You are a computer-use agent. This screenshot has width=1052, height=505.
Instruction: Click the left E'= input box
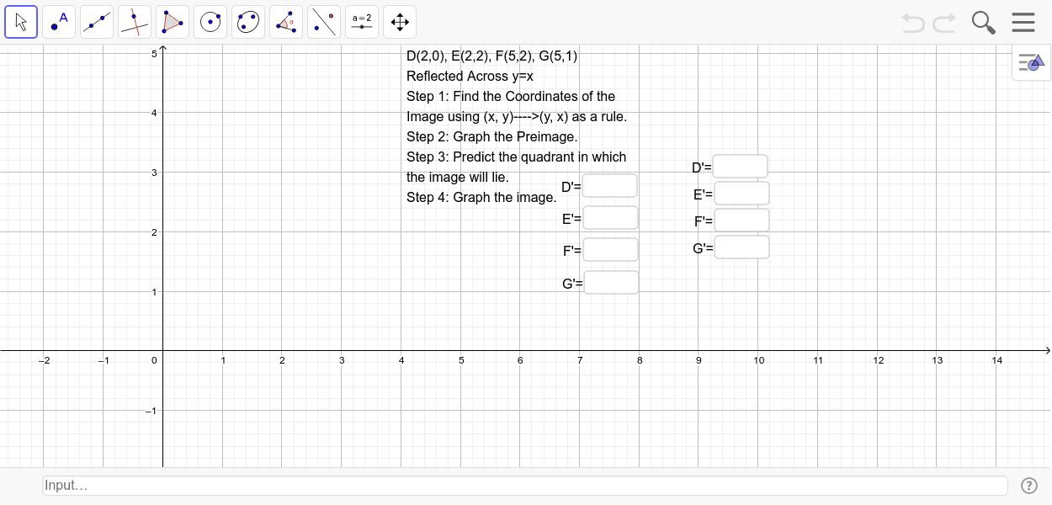pyautogui.click(x=611, y=218)
